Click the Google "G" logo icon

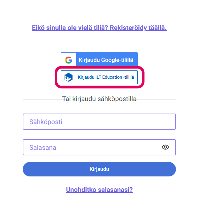(69, 60)
